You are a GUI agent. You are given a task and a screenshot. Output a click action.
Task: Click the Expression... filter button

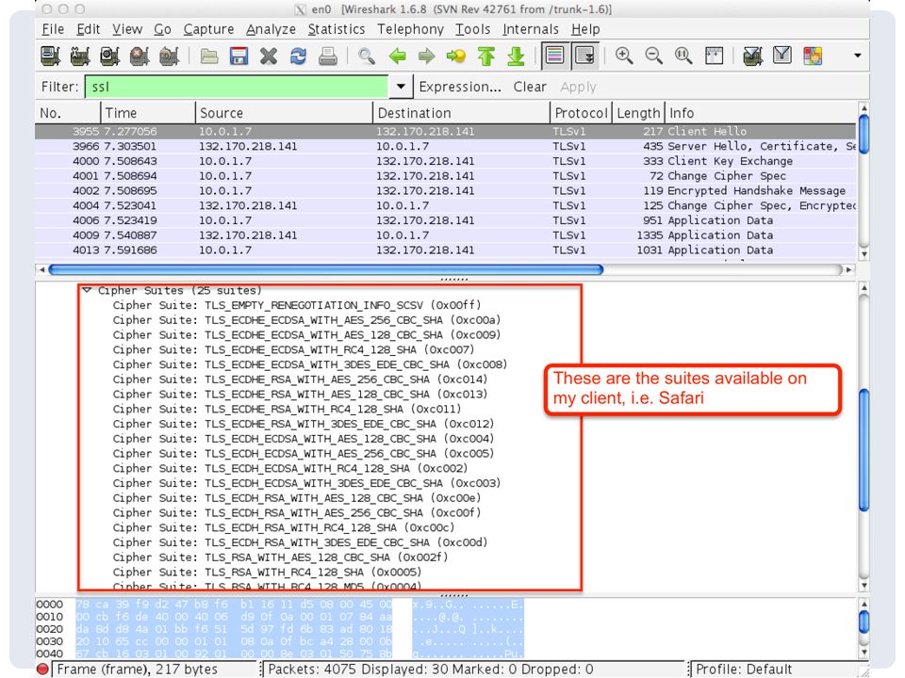[460, 87]
